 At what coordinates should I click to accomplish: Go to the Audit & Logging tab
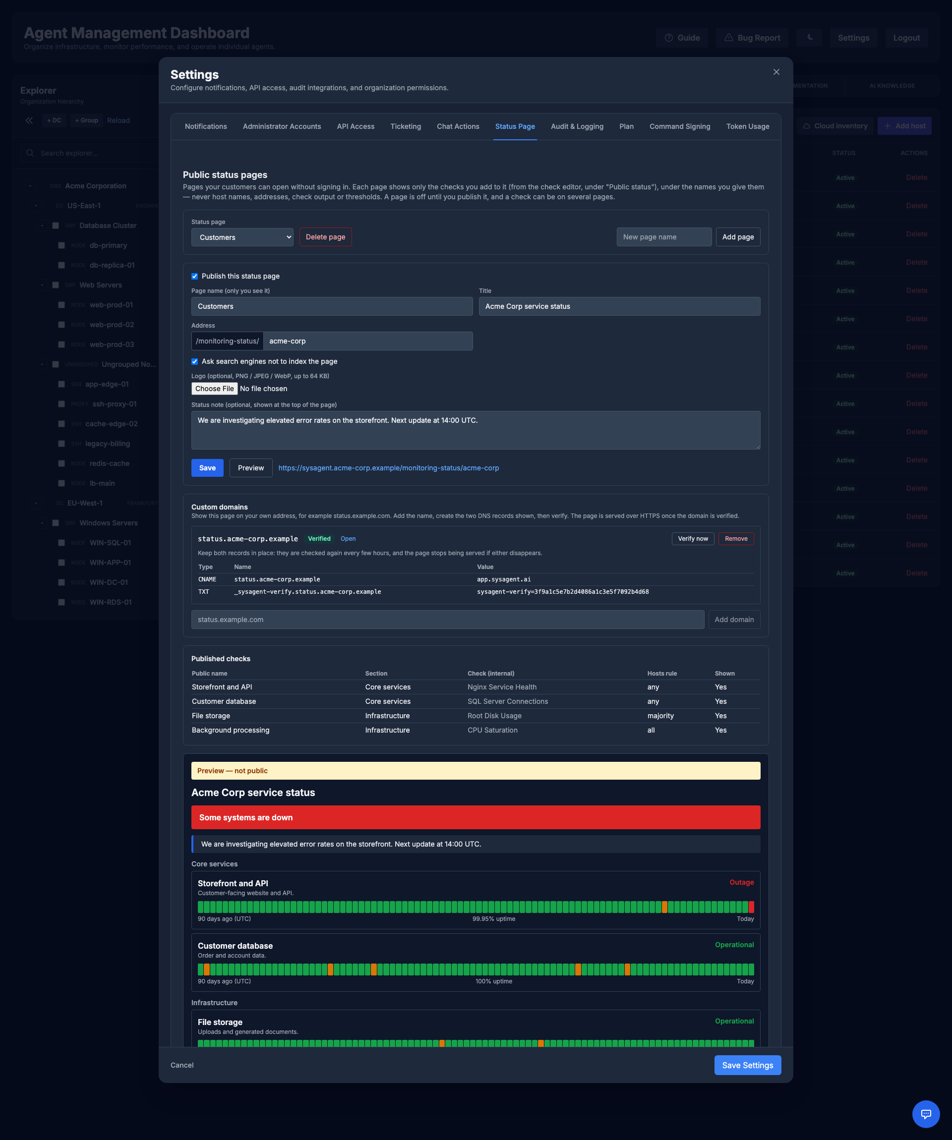(x=577, y=126)
